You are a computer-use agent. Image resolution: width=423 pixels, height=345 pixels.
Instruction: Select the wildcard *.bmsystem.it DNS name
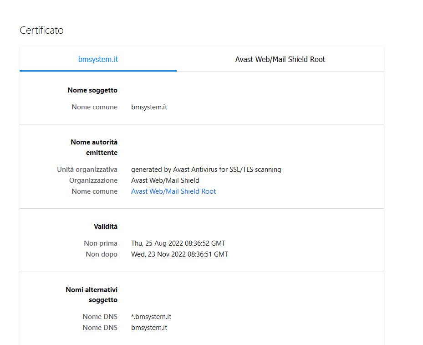click(151, 317)
